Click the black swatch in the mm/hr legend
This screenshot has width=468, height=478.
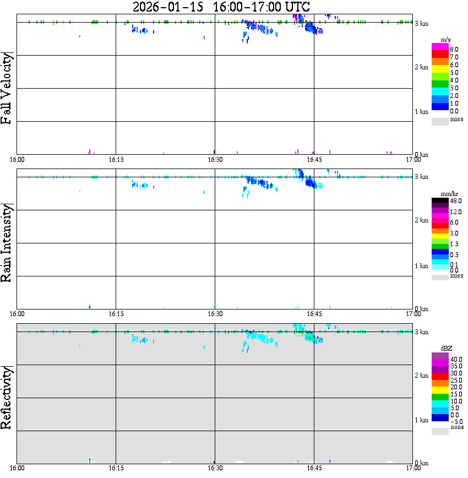[x=440, y=200]
